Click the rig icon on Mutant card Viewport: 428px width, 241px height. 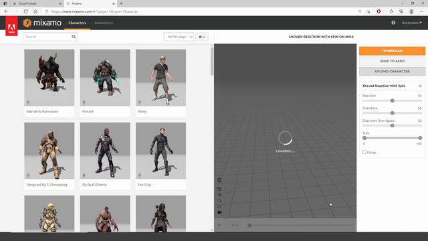coord(84,102)
